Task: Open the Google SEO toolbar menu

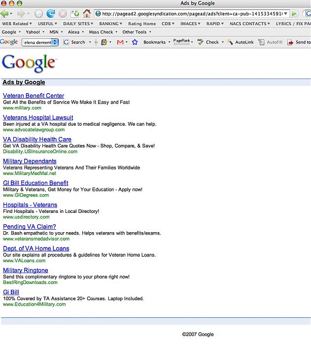Action: 11,32
